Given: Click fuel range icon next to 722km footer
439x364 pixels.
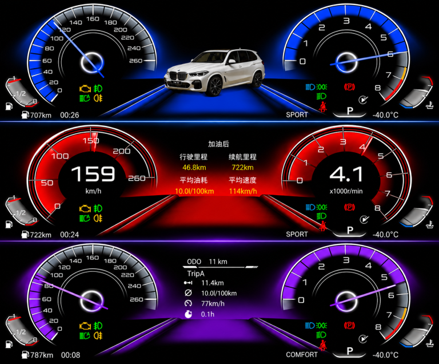Looking at the screenshot, I should pyautogui.click(x=26, y=235).
